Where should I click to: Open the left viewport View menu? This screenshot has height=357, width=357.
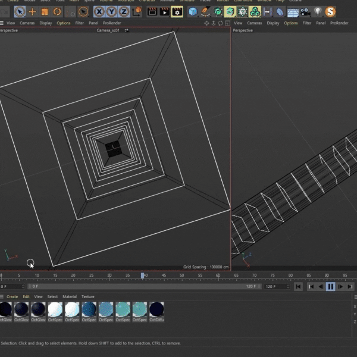point(11,23)
